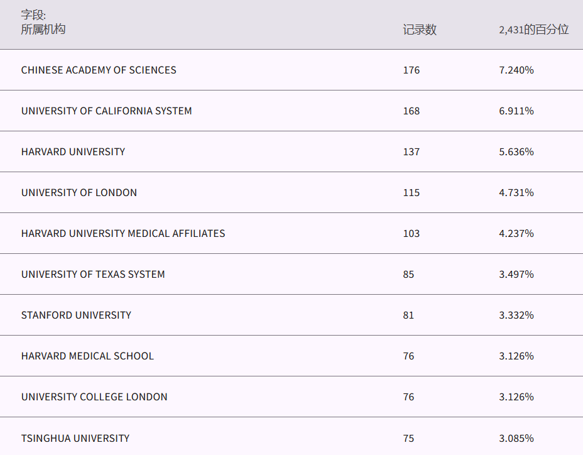Click record count 137 for Harvard
Viewport: 583px width, 455px height.
pos(411,152)
